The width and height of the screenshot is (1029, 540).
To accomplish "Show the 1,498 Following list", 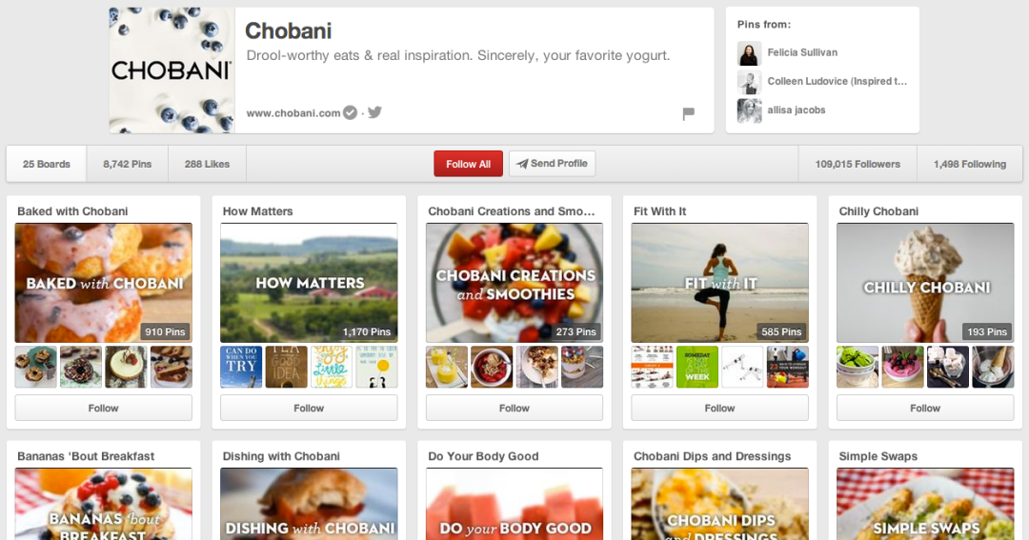I will 969,164.
